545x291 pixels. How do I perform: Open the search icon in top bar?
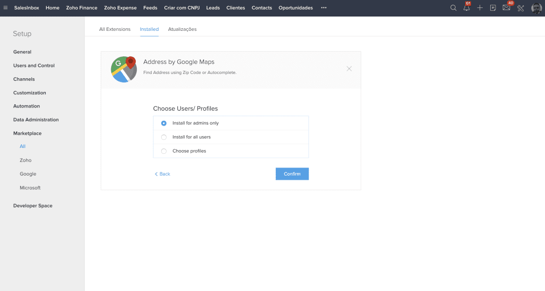click(453, 8)
